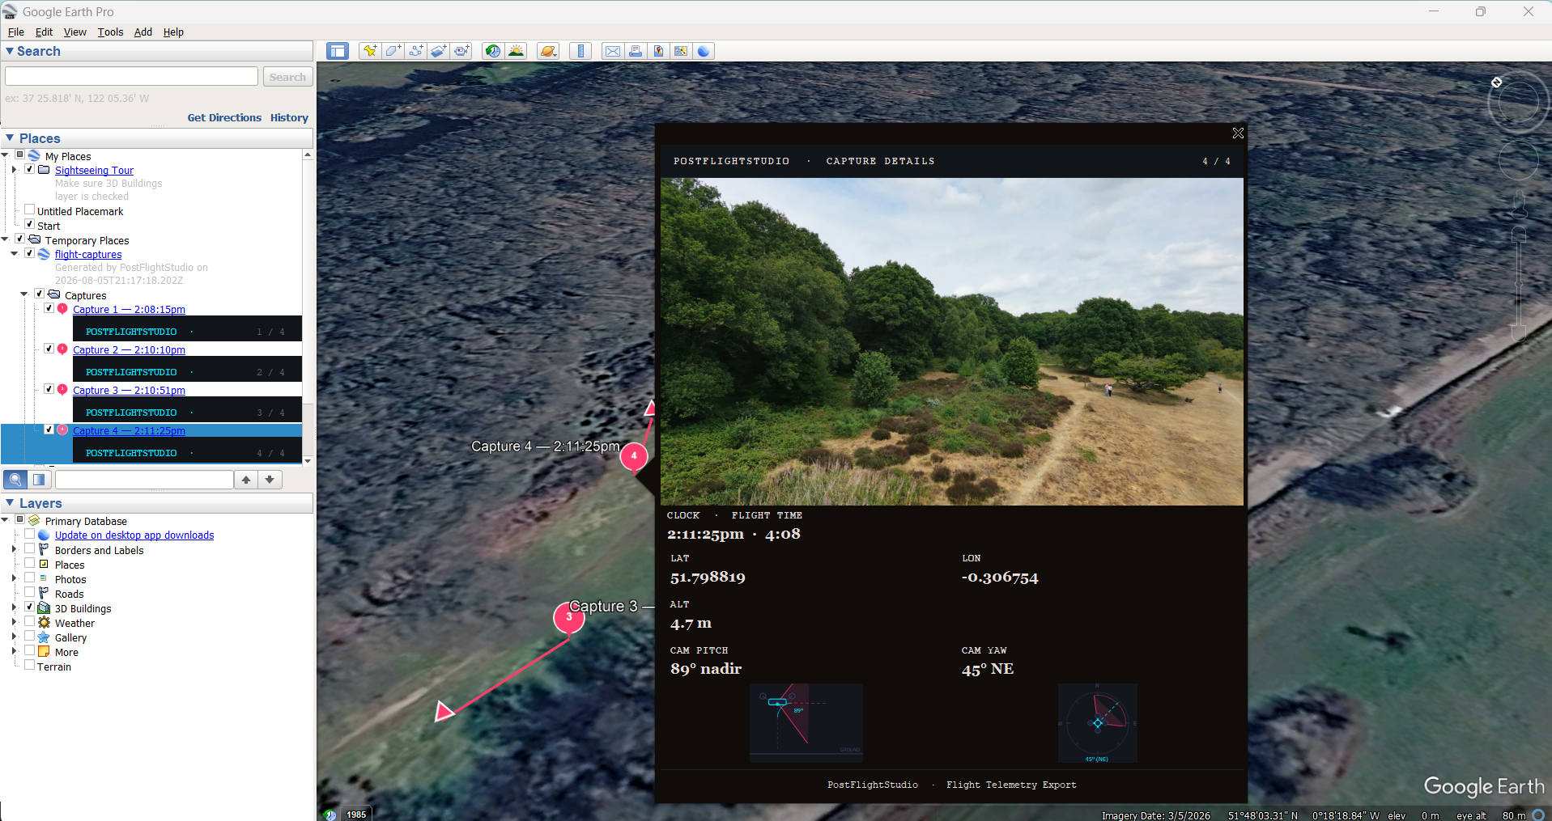
Task: Click the Pegman street view icon
Action: point(1518,205)
